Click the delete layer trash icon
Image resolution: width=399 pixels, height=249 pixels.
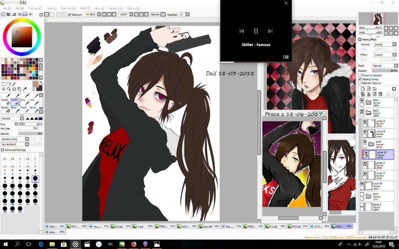click(x=380, y=94)
